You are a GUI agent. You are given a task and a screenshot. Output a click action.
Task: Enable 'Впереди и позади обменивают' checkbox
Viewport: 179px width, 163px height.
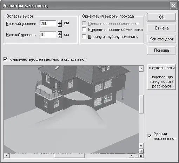pos(84,29)
